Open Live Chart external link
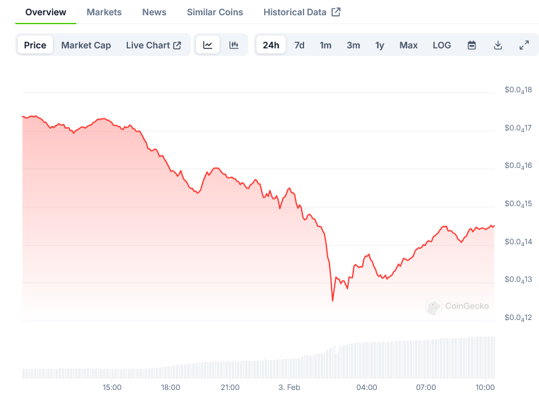Image resolution: width=539 pixels, height=404 pixels. [x=153, y=45]
